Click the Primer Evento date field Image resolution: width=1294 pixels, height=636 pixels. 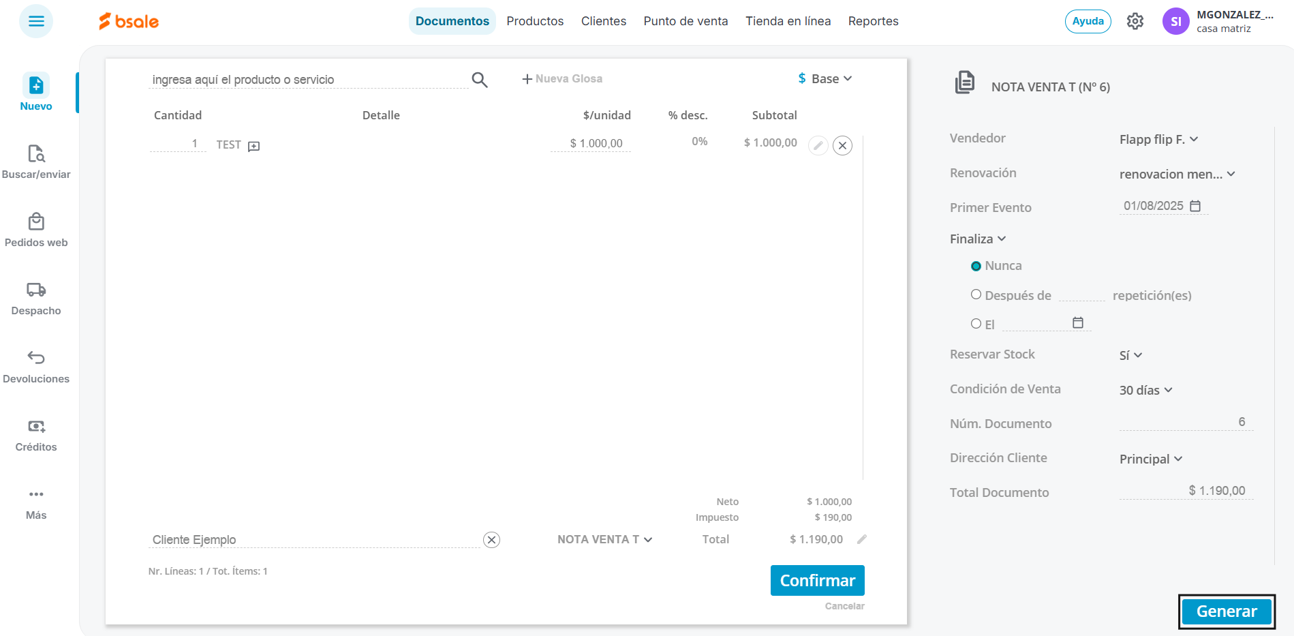click(1164, 206)
